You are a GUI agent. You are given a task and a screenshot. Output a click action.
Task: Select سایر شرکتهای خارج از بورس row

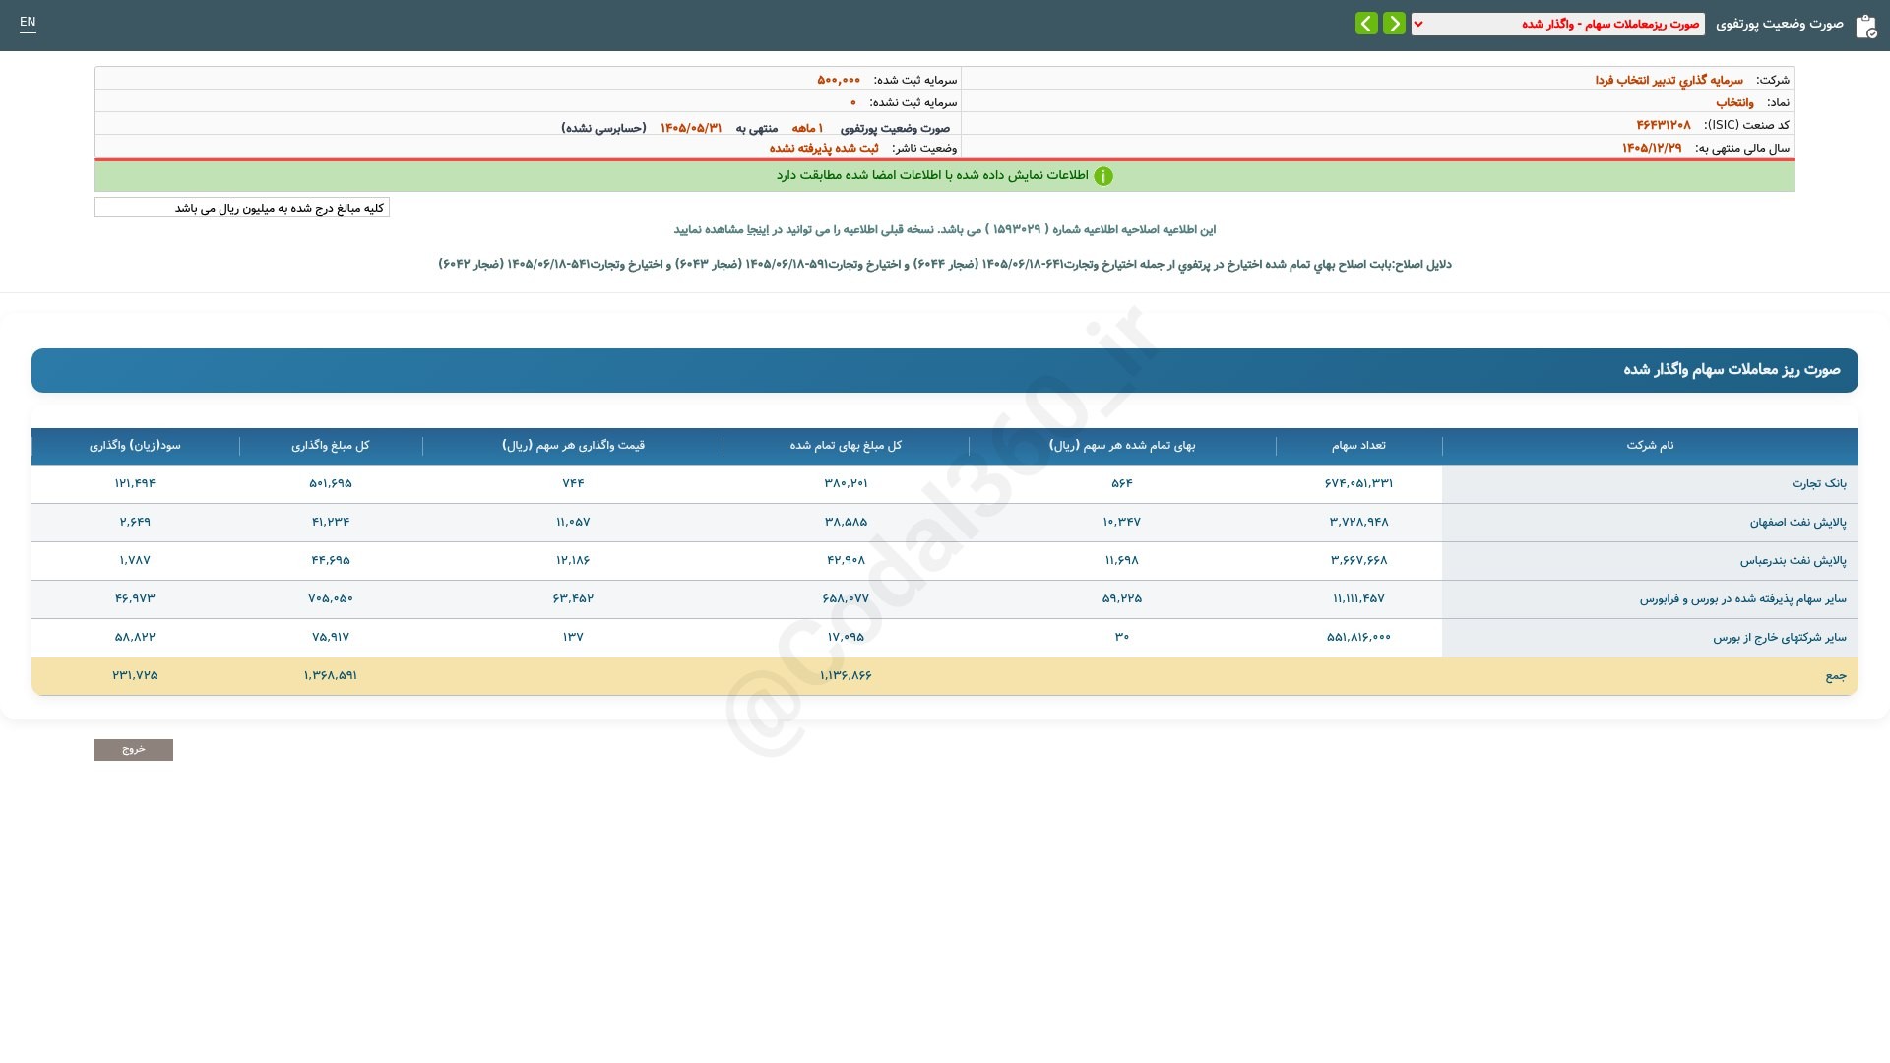pos(1780,638)
